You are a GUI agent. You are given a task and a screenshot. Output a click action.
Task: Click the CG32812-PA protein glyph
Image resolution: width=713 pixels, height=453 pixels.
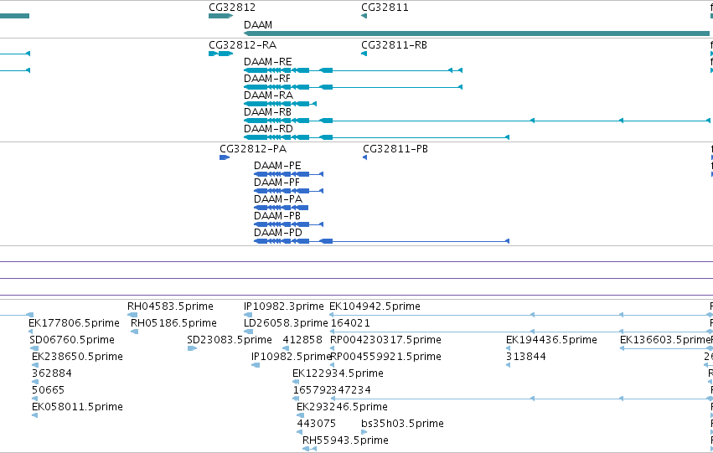225,157
